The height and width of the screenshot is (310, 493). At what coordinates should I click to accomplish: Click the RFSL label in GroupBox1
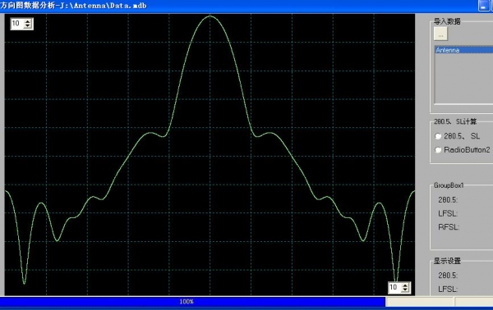pos(449,227)
